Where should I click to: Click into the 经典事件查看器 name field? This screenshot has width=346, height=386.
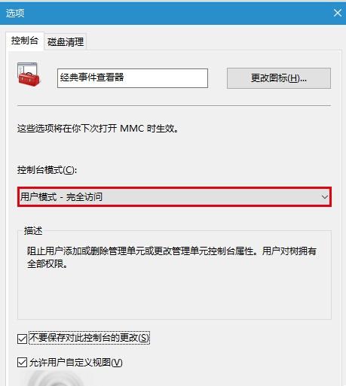point(133,78)
